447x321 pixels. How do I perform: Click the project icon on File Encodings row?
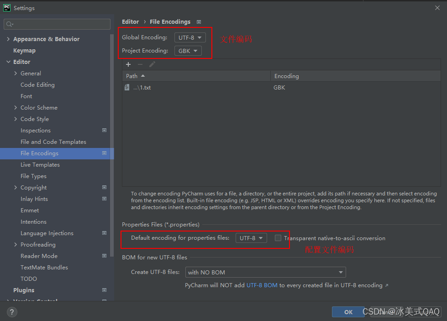click(105, 153)
